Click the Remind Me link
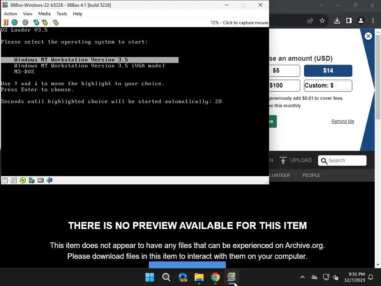This screenshot has width=381, height=286. (x=343, y=121)
